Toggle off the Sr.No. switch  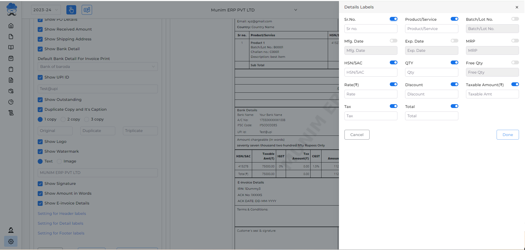(394, 19)
